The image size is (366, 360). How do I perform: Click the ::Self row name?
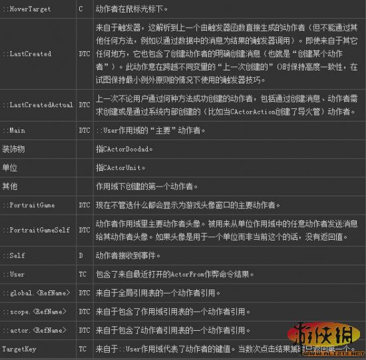[14, 256]
